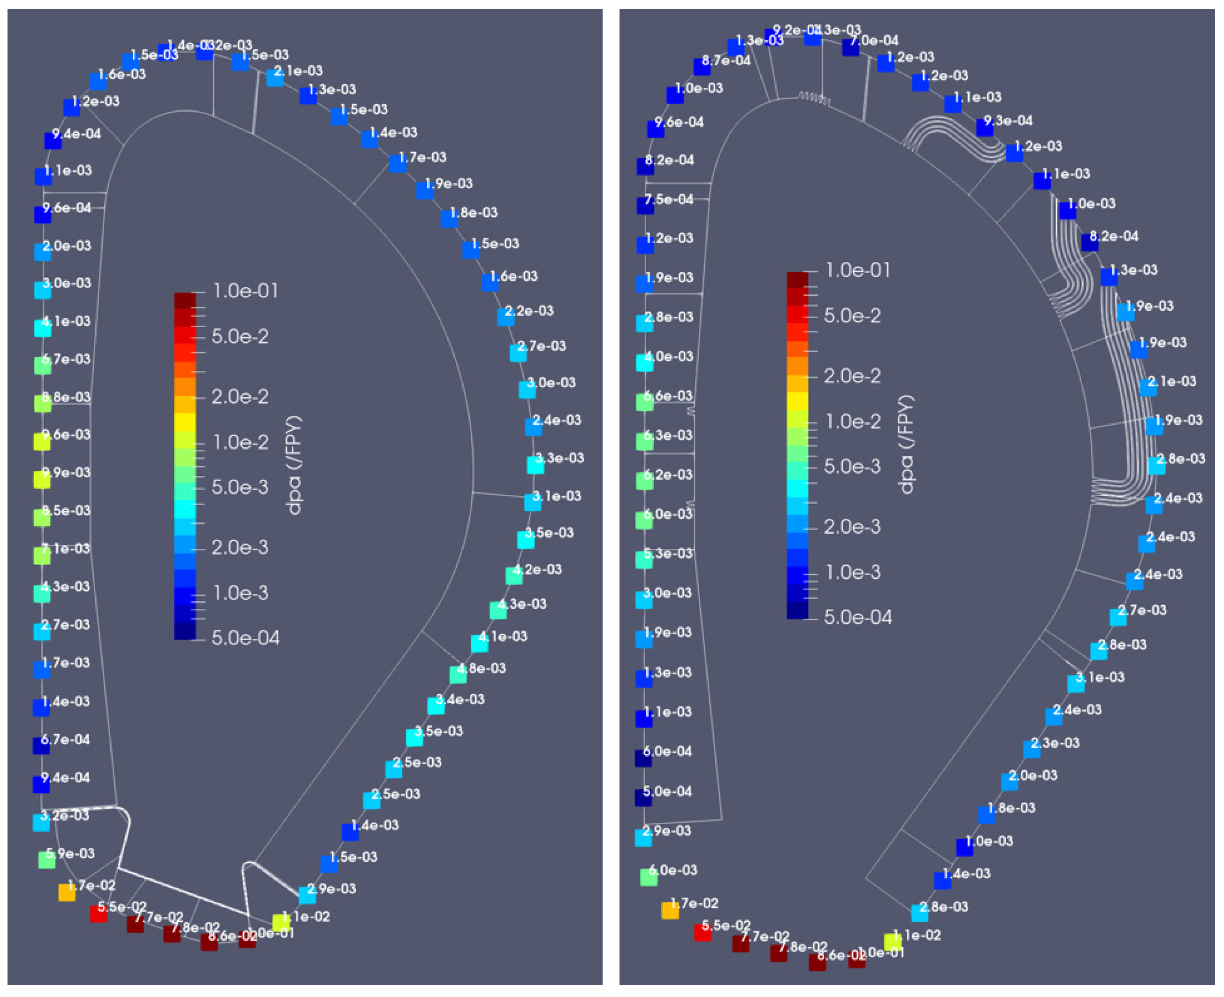The image size is (1224, 997).
Task: Click the orange marker labeled 1.7e-02 in left plot
Action: coord(67,892)
